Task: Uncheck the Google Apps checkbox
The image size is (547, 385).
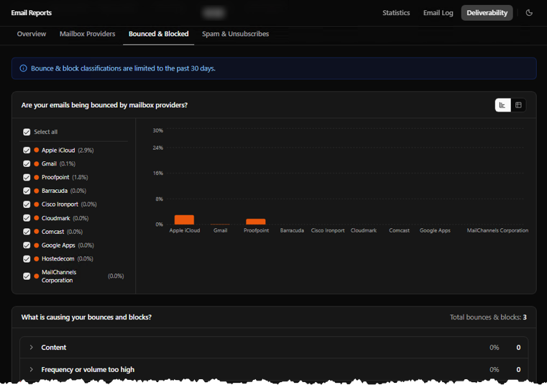Action: point(27,245)
